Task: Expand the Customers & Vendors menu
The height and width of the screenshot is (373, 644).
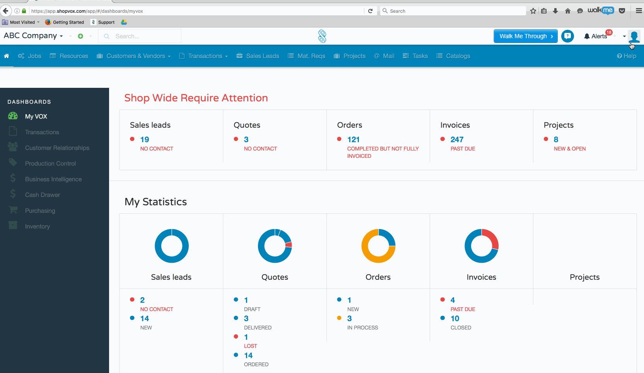Action: (134, 56)
